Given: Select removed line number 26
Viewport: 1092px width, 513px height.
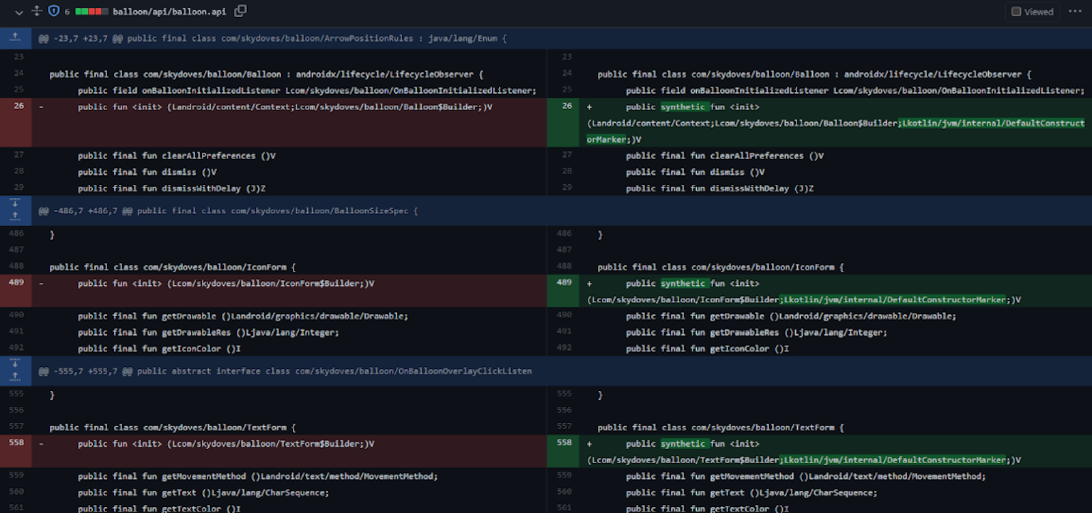Looking at the screenshot, I should coord(18,106).
